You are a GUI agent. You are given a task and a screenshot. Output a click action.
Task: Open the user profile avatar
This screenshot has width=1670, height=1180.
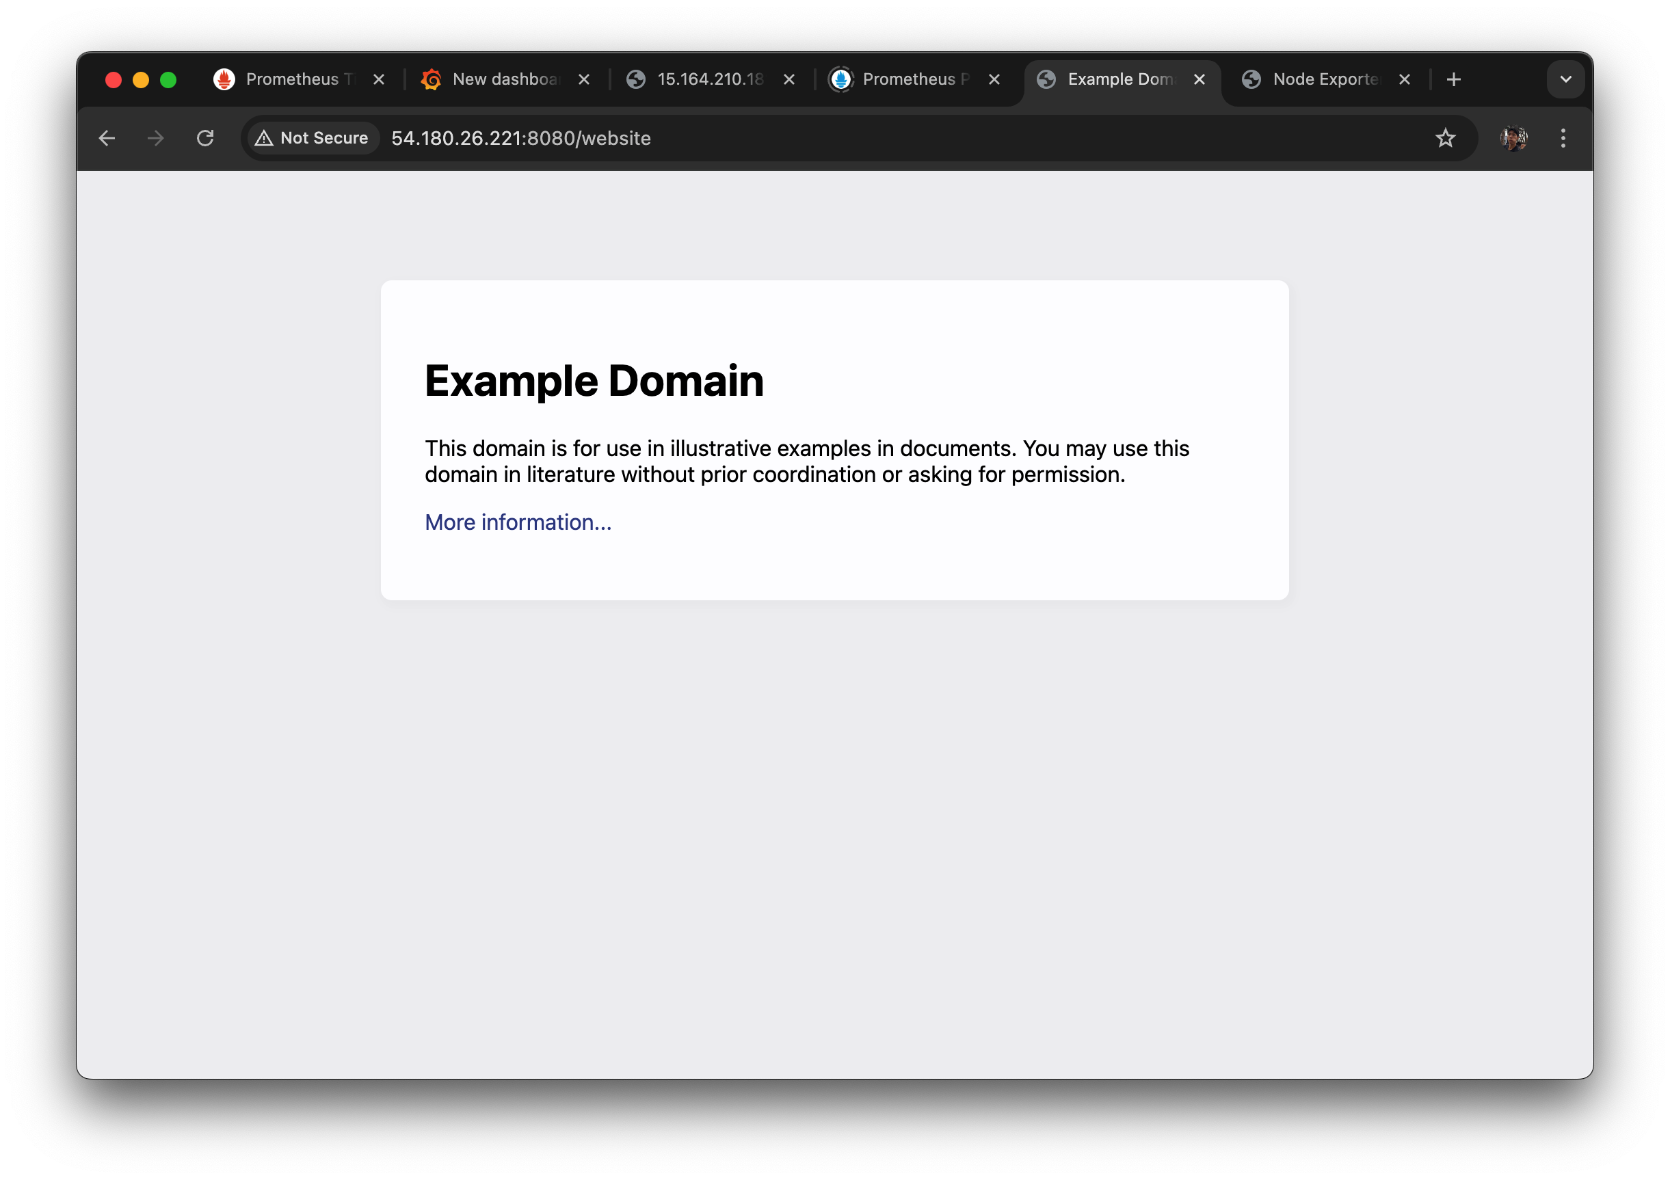click(x=1513, y=138)
